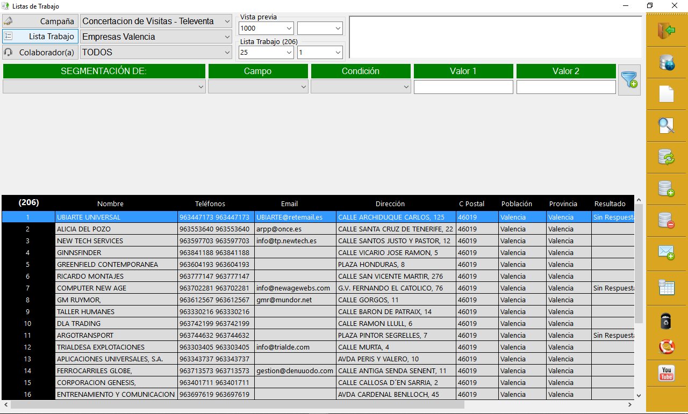The width and height of the screenshot is (688, 414).
Task: Click the database refresh icon
Action: click(x=666, y=157)
